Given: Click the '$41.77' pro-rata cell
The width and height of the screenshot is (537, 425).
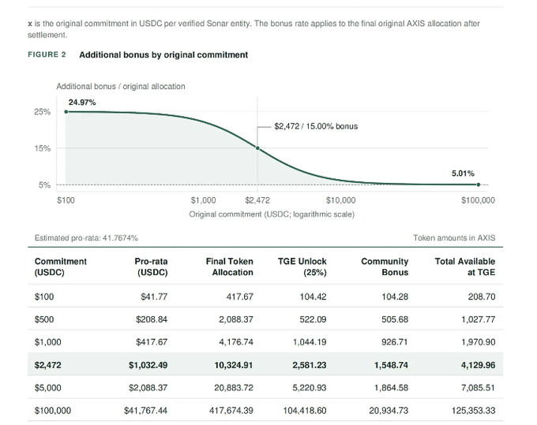Looking at the screenshot, I should click(154, 296).
